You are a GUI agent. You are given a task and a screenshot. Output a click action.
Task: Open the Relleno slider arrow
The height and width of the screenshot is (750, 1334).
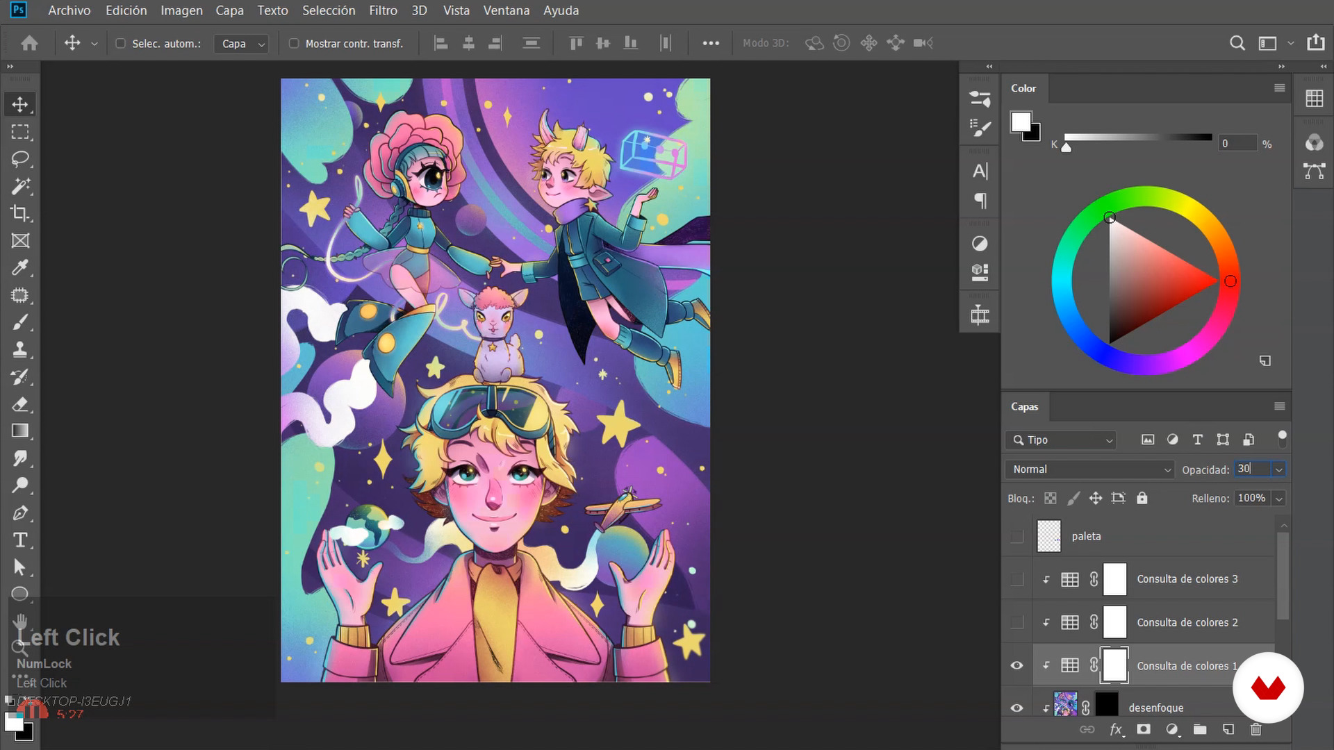coord(1278,498)
